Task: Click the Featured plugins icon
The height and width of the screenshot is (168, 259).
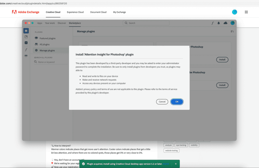Action: pos(36,38)
